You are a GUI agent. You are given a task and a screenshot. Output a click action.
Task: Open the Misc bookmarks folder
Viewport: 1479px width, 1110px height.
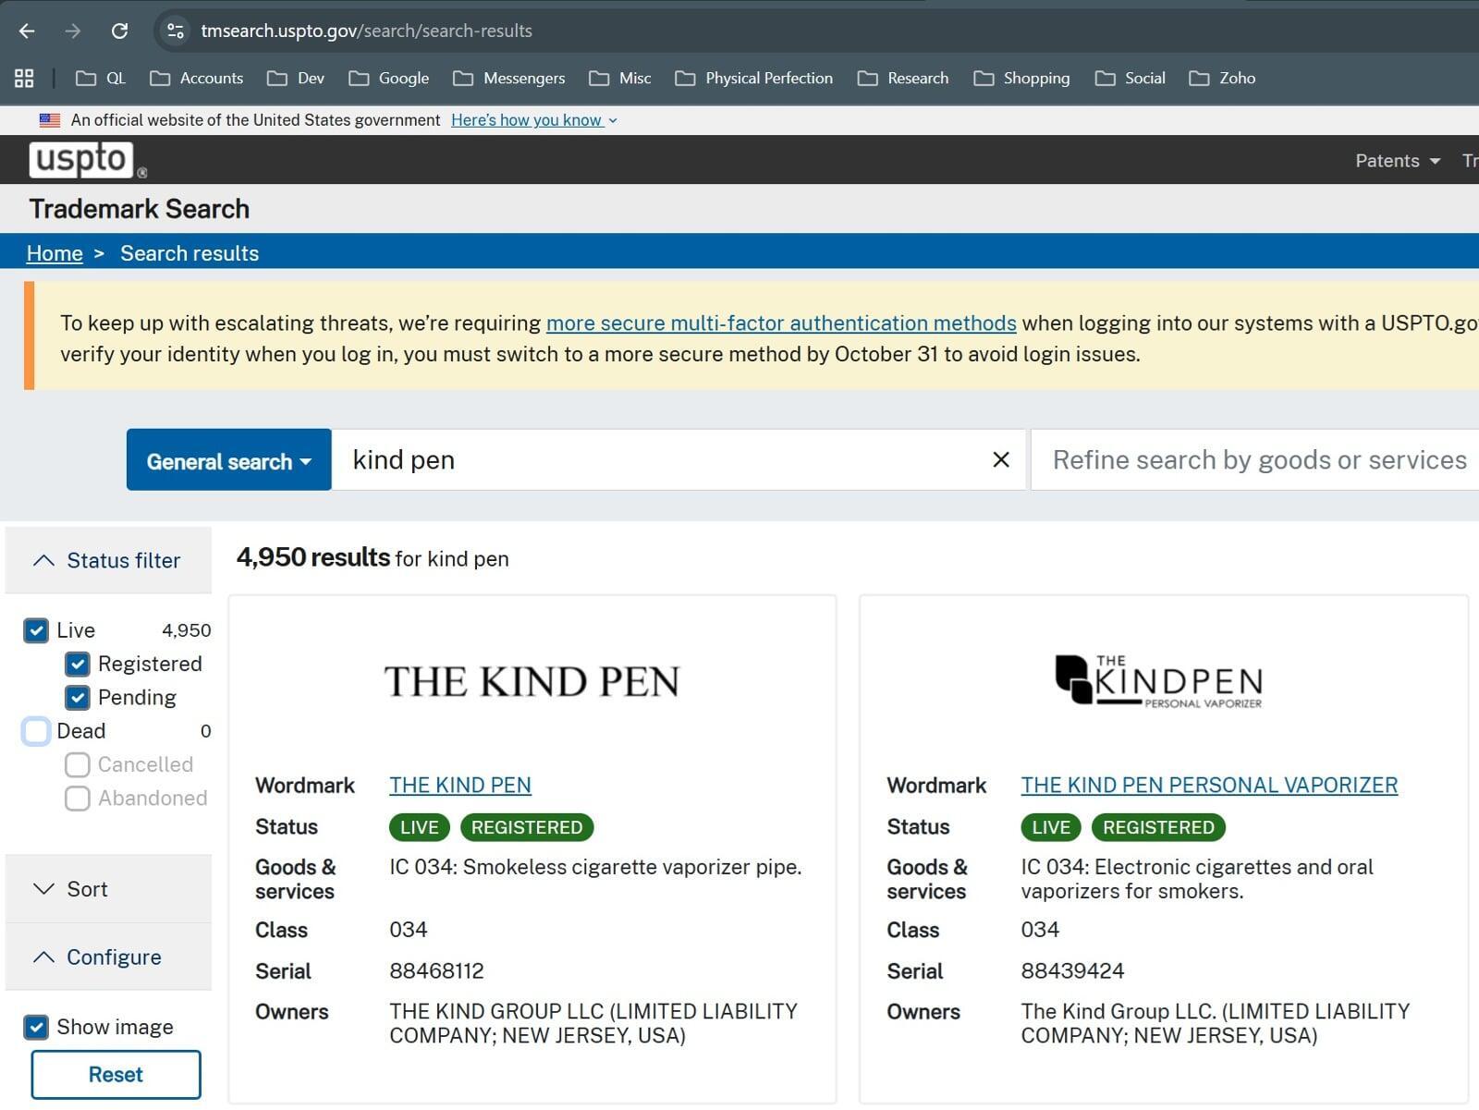coord(620,79)
